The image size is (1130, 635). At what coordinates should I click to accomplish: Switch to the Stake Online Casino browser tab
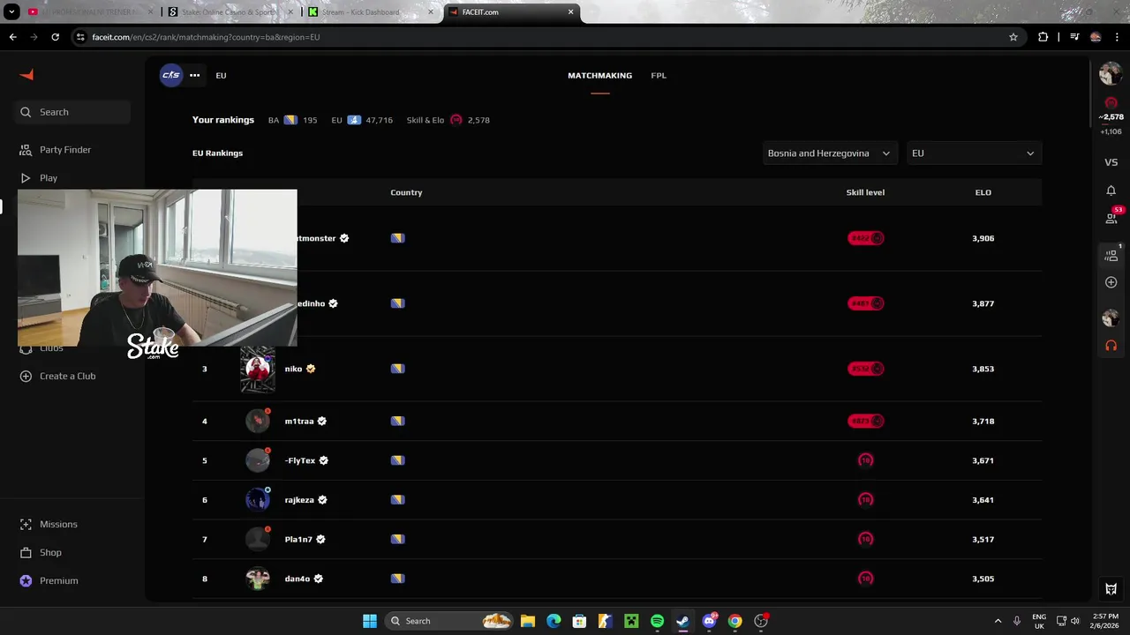[229, 12]
